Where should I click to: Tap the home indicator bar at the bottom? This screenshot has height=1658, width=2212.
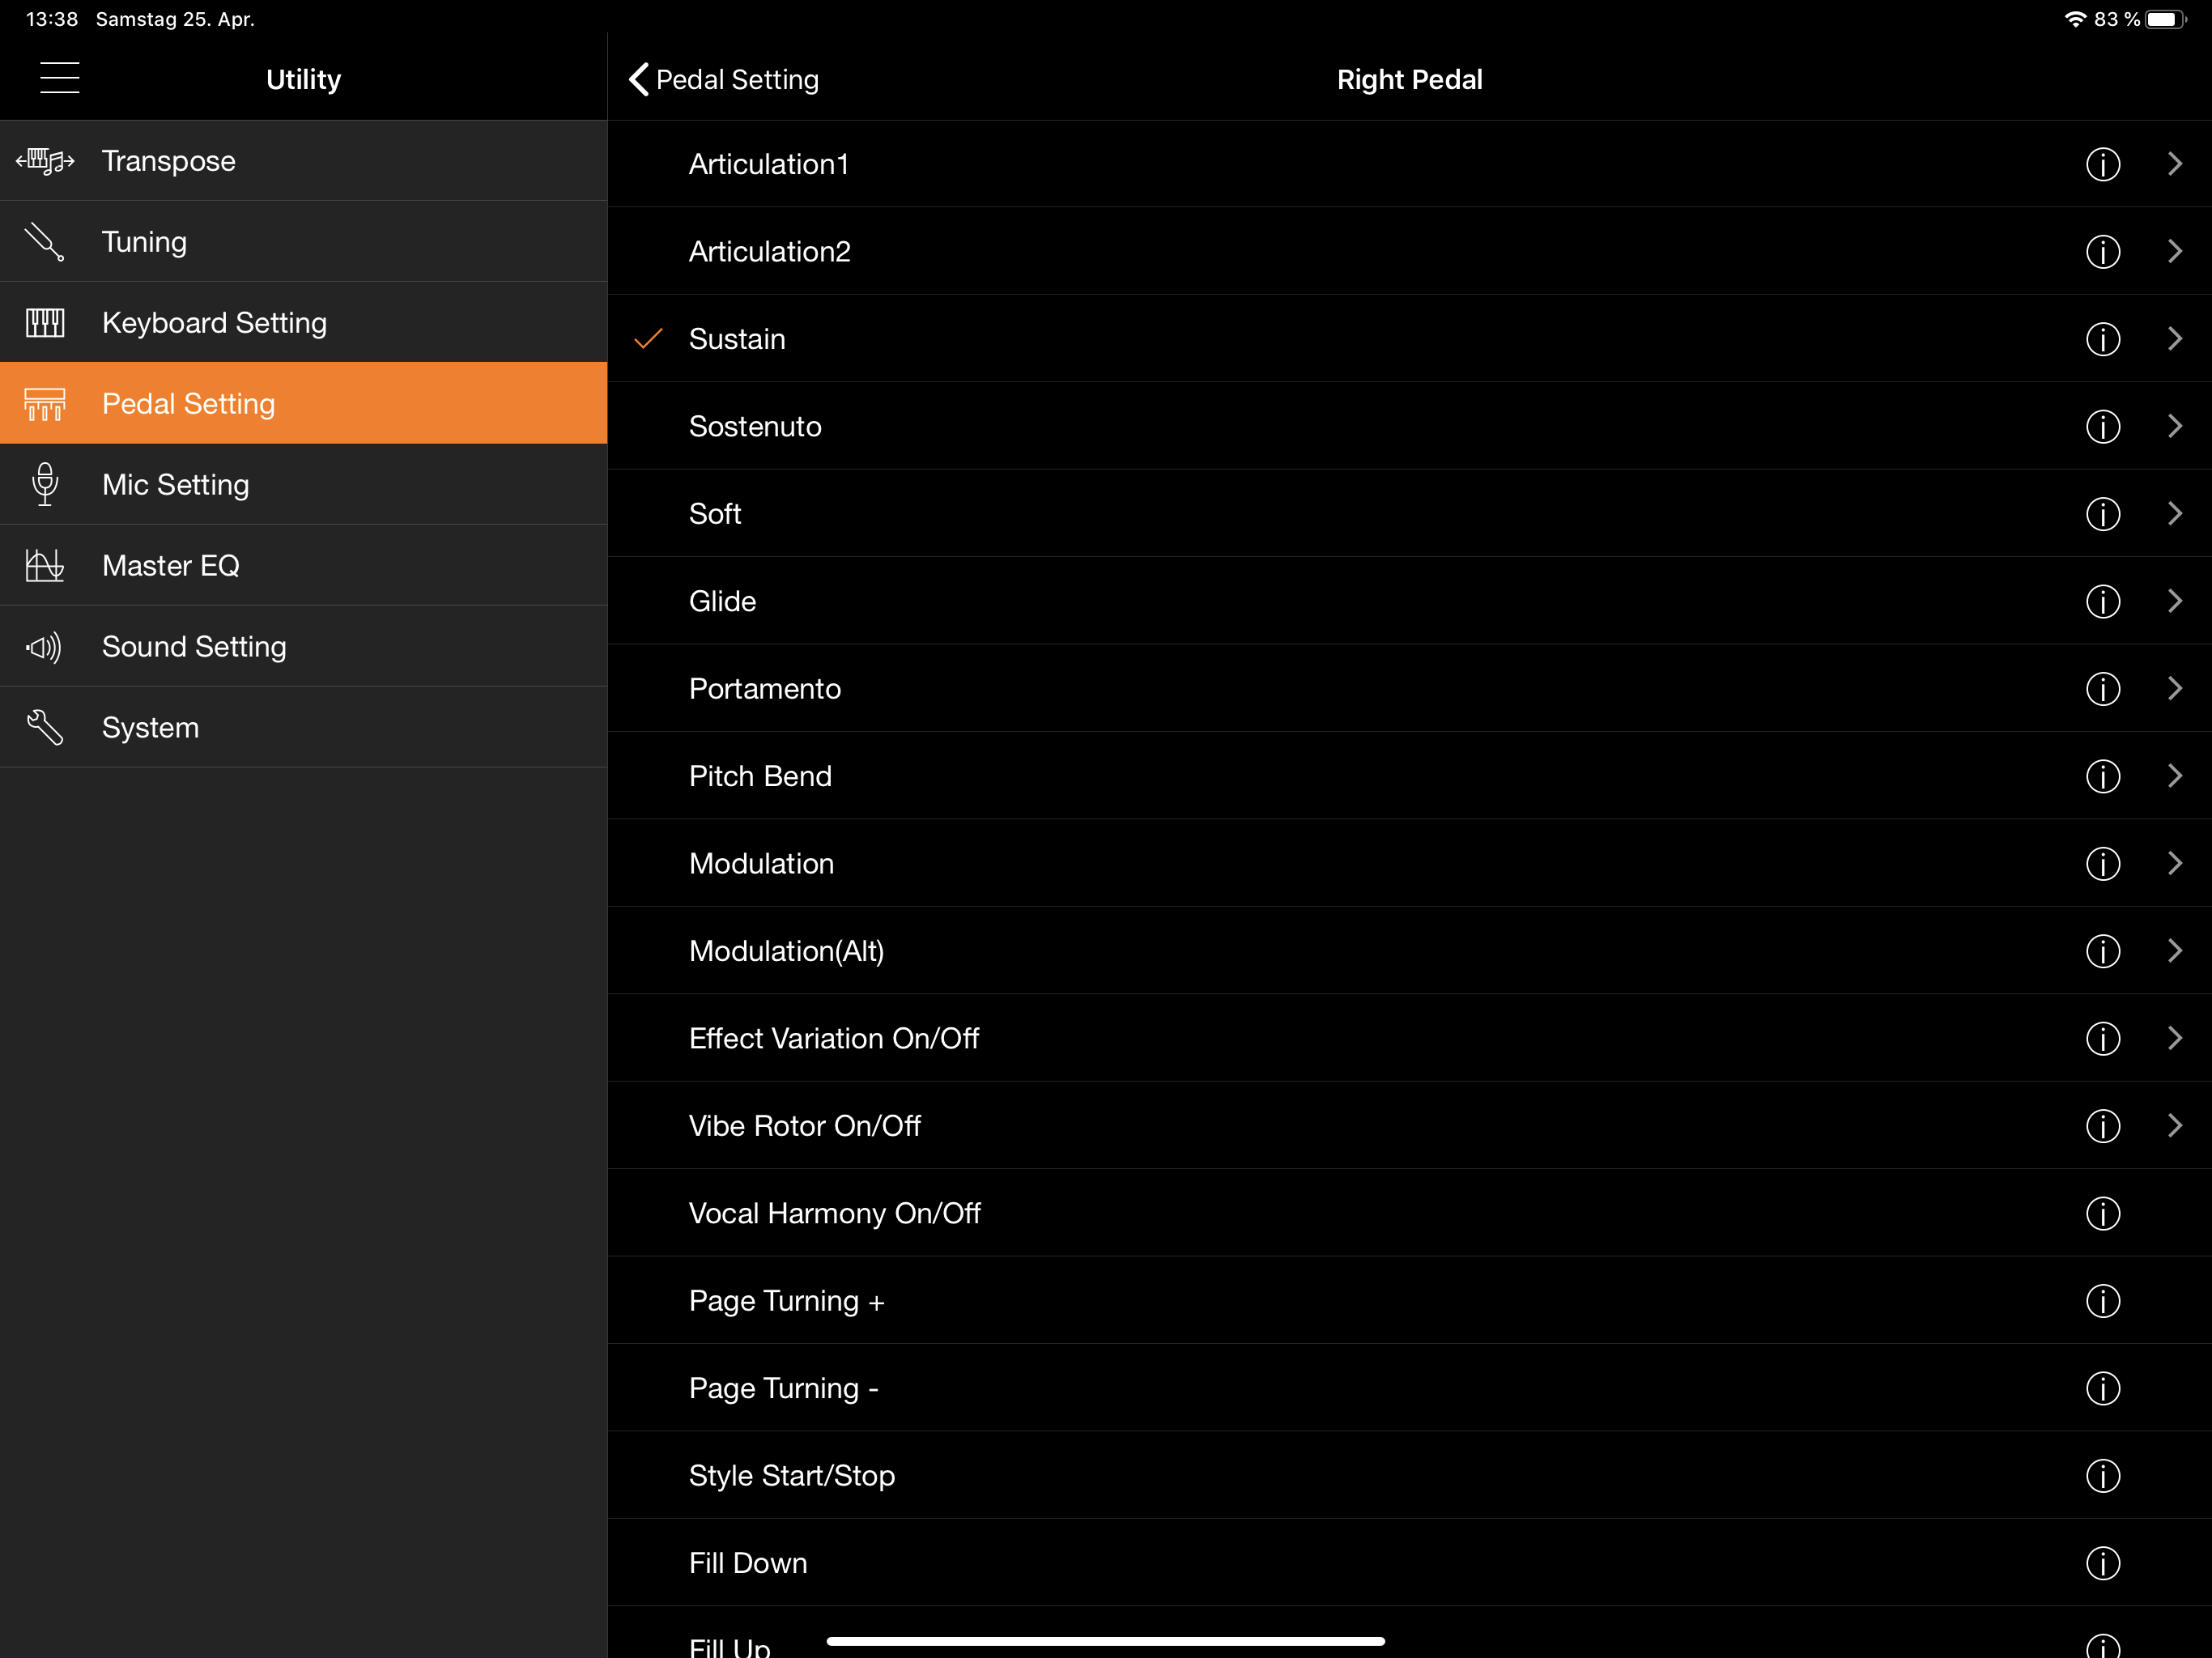tap(1105, 1641)
